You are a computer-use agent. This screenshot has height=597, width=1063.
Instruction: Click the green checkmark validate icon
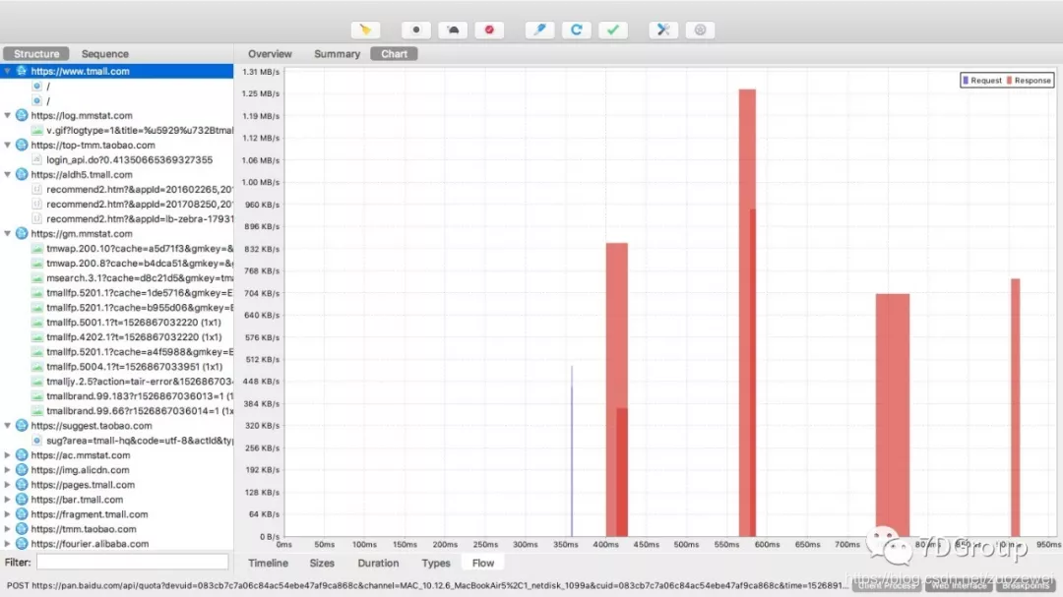(613, 30)
